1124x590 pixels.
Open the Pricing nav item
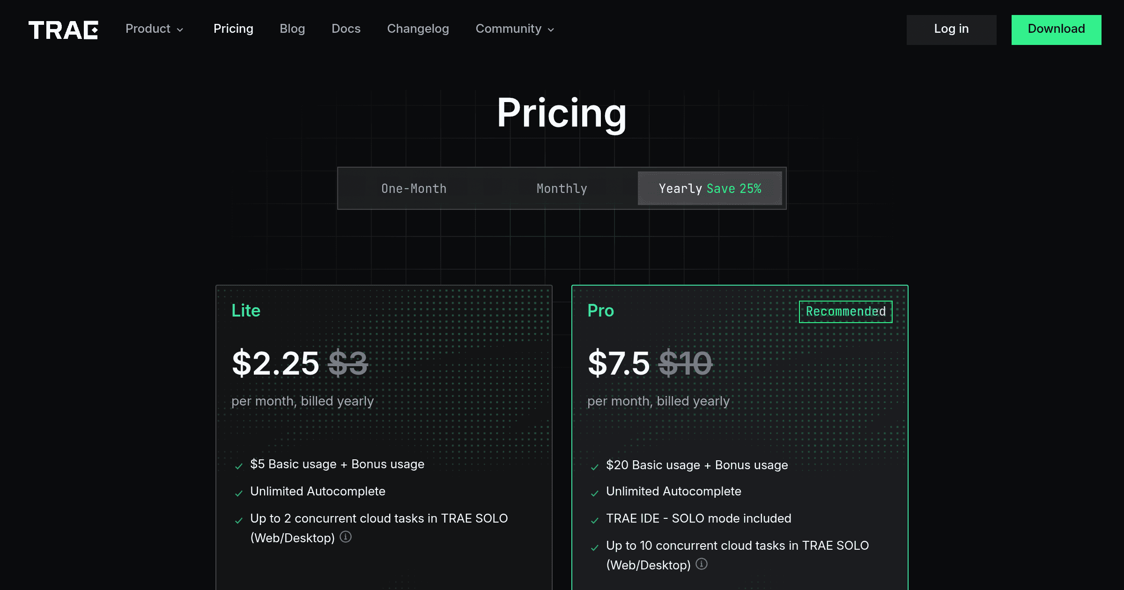[x=233, y=29]
